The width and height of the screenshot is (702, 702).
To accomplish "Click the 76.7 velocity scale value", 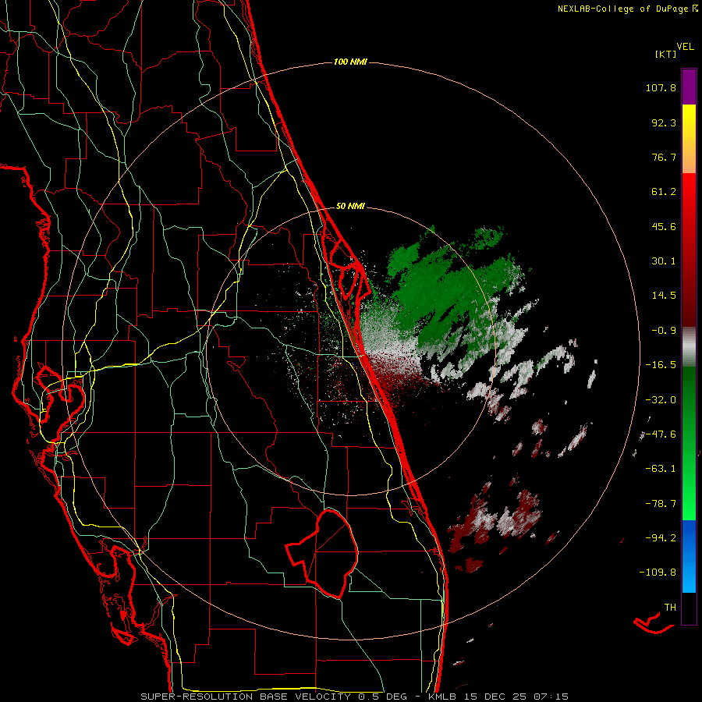I will [664, 157].
